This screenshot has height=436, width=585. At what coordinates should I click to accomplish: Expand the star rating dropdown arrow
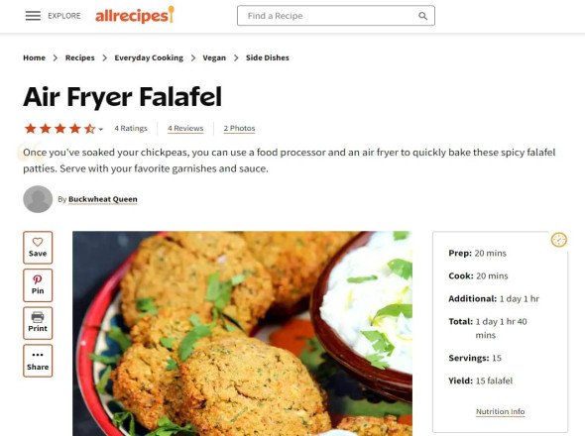coord(101,130)
